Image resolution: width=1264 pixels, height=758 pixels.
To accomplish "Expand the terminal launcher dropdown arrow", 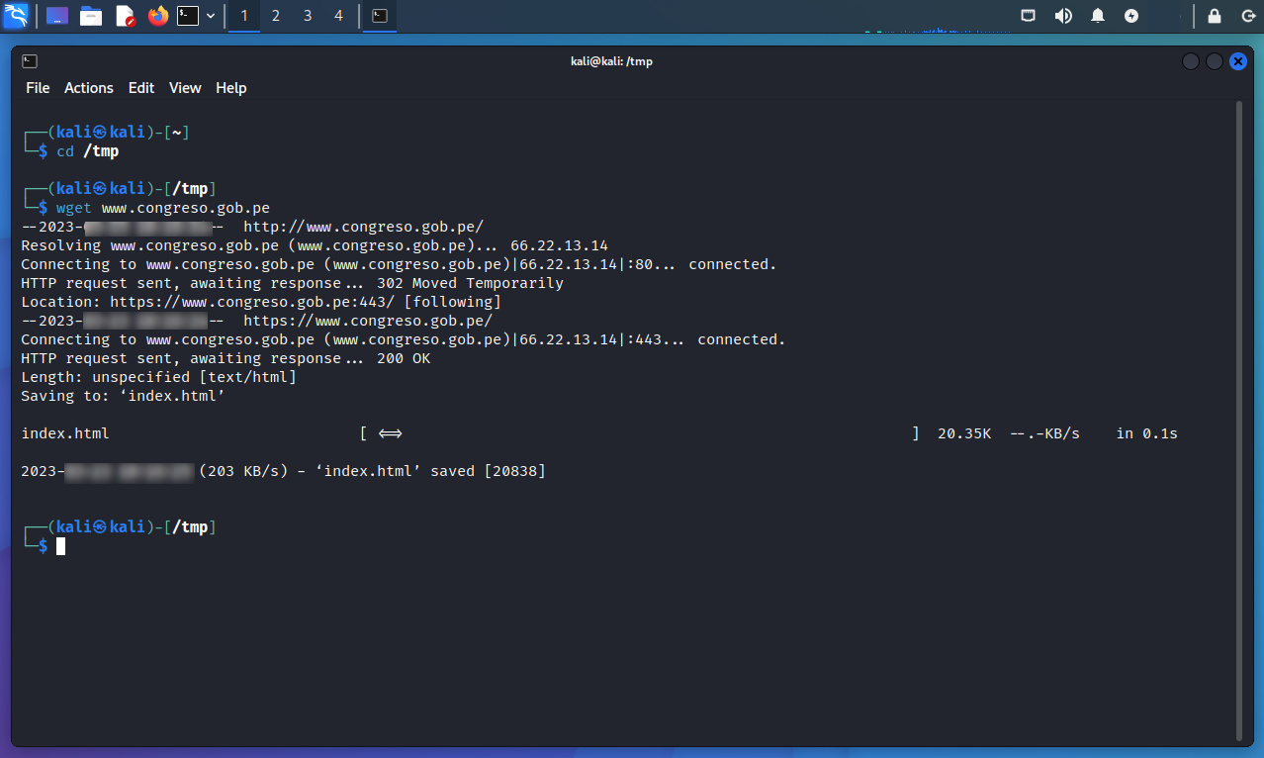I will click(211, 16).
